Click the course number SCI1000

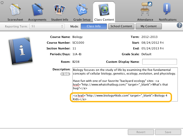pyautogui.click(x=78, y=43)
